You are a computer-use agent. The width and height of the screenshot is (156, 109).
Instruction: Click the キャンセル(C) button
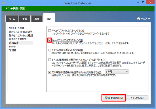tap(137, 98)
